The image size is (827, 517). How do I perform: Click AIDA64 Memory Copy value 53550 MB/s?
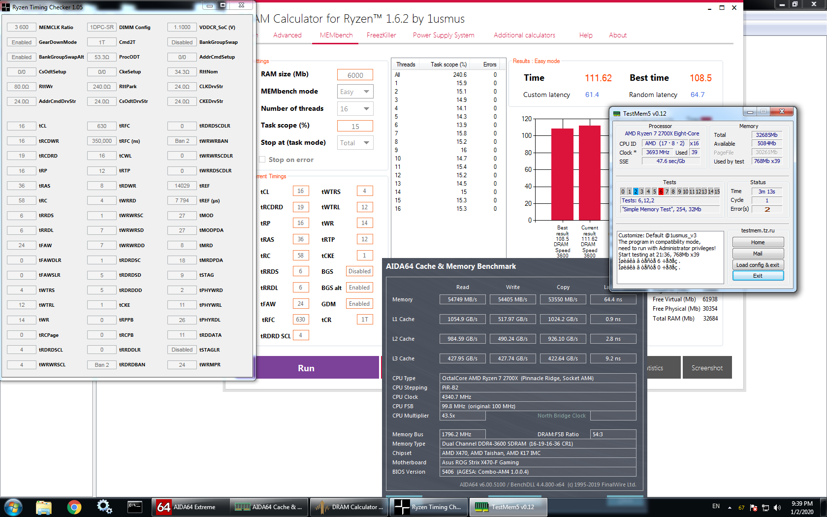coord(563,299)
